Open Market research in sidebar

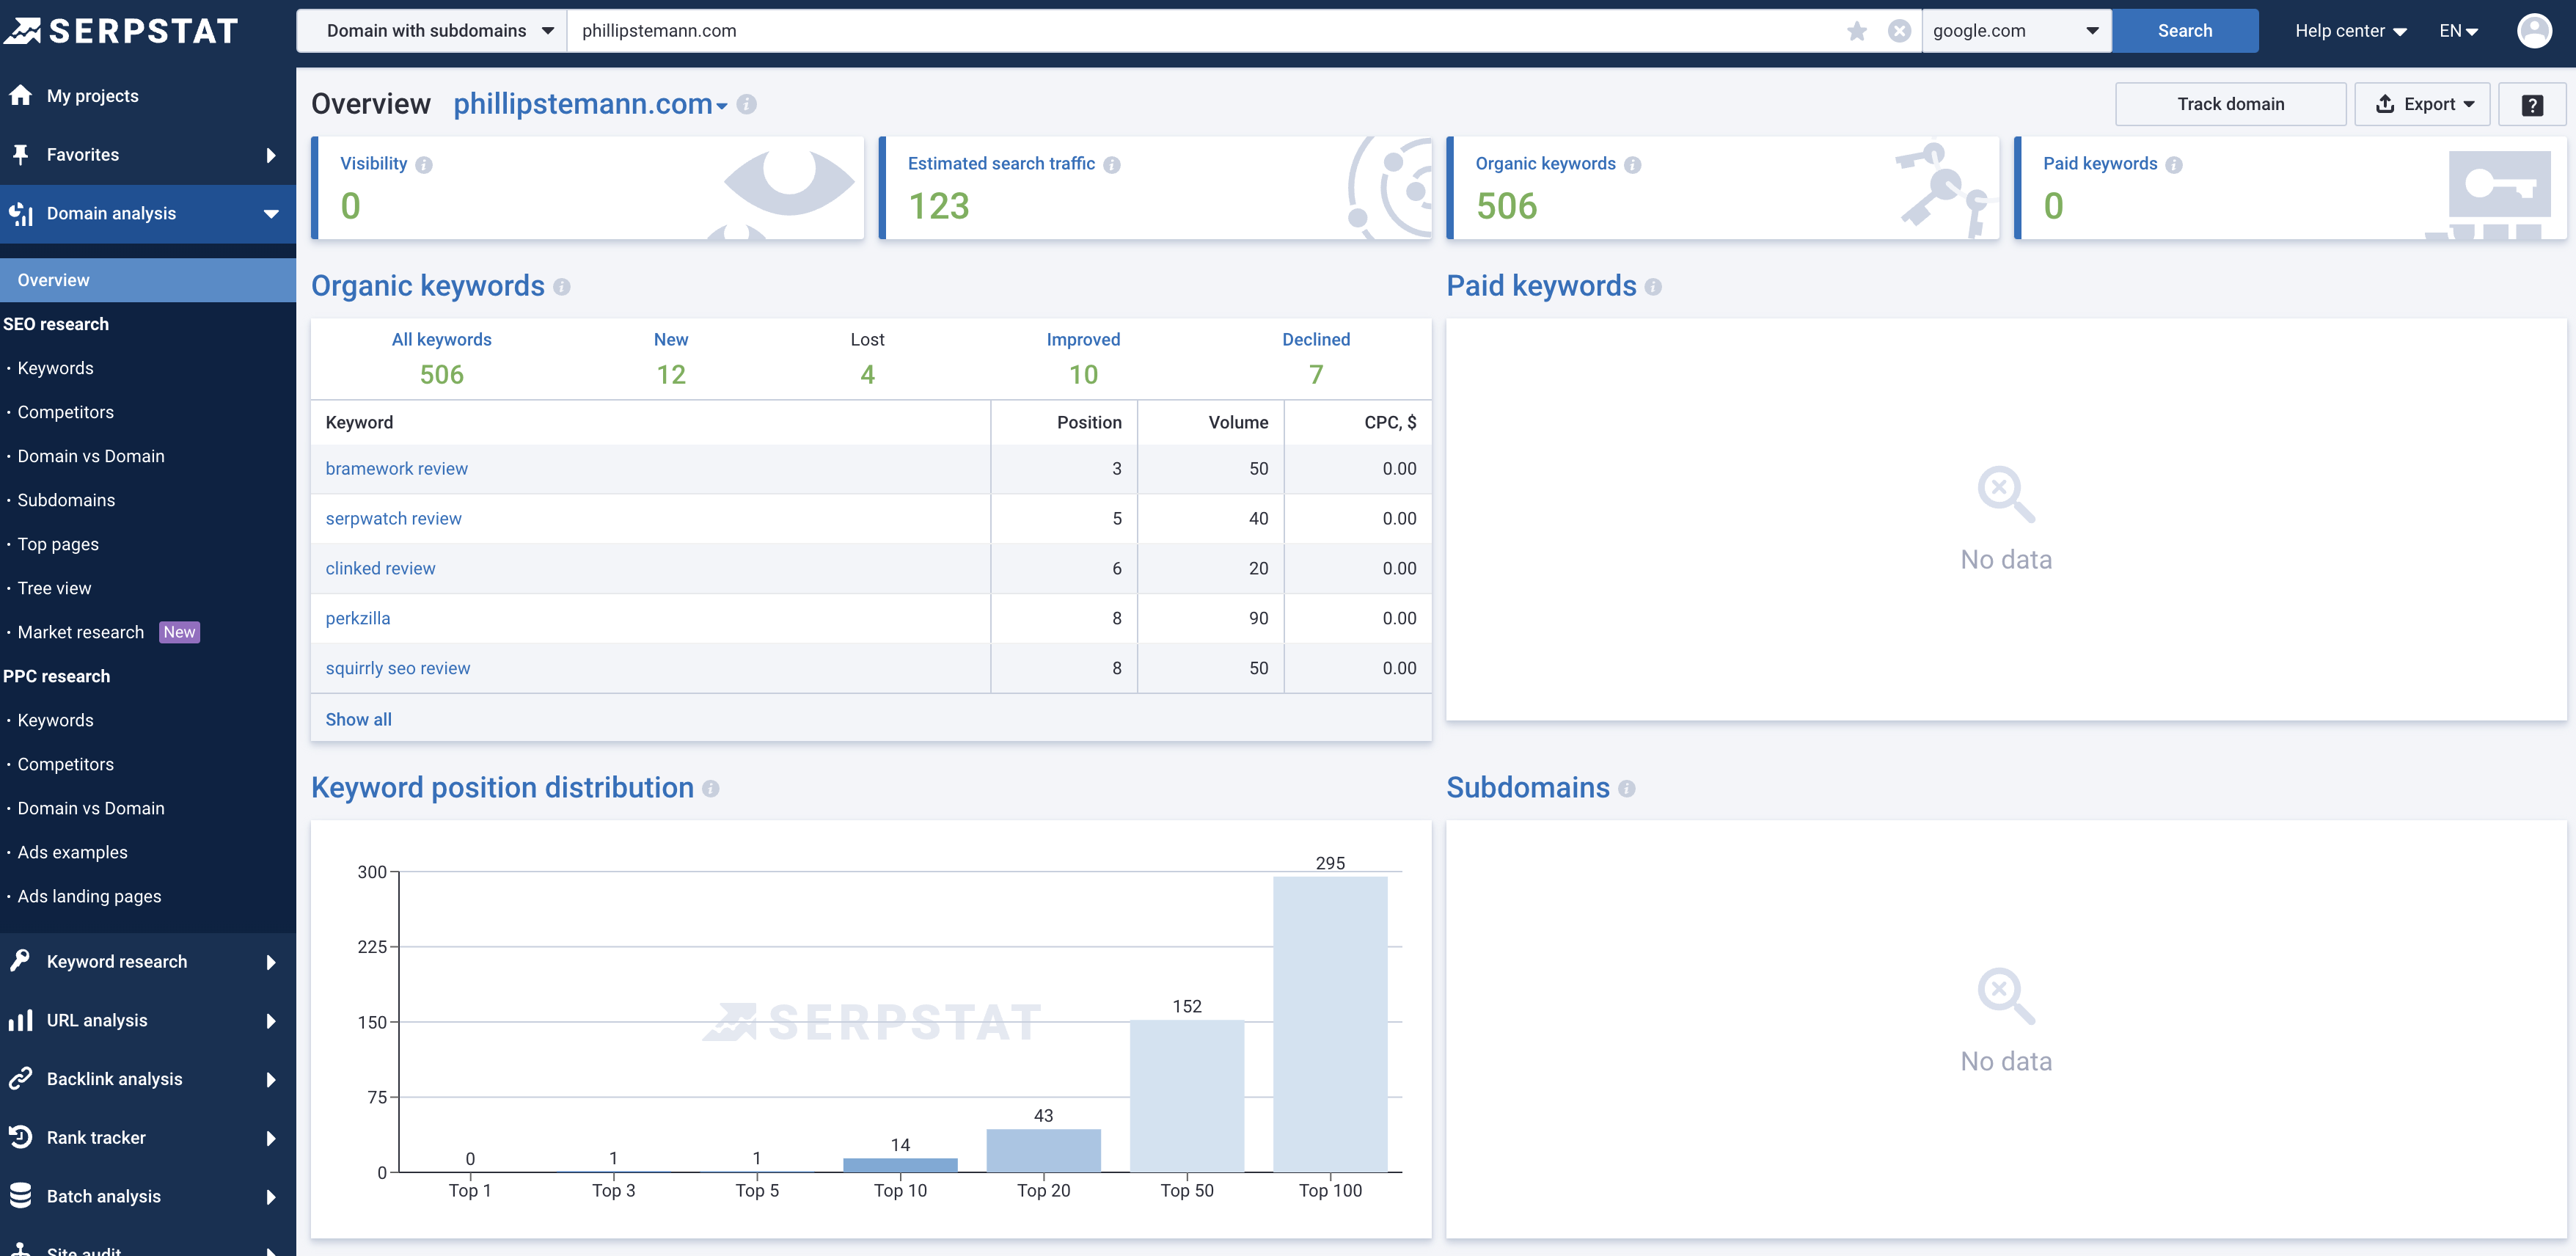point(81,632)
